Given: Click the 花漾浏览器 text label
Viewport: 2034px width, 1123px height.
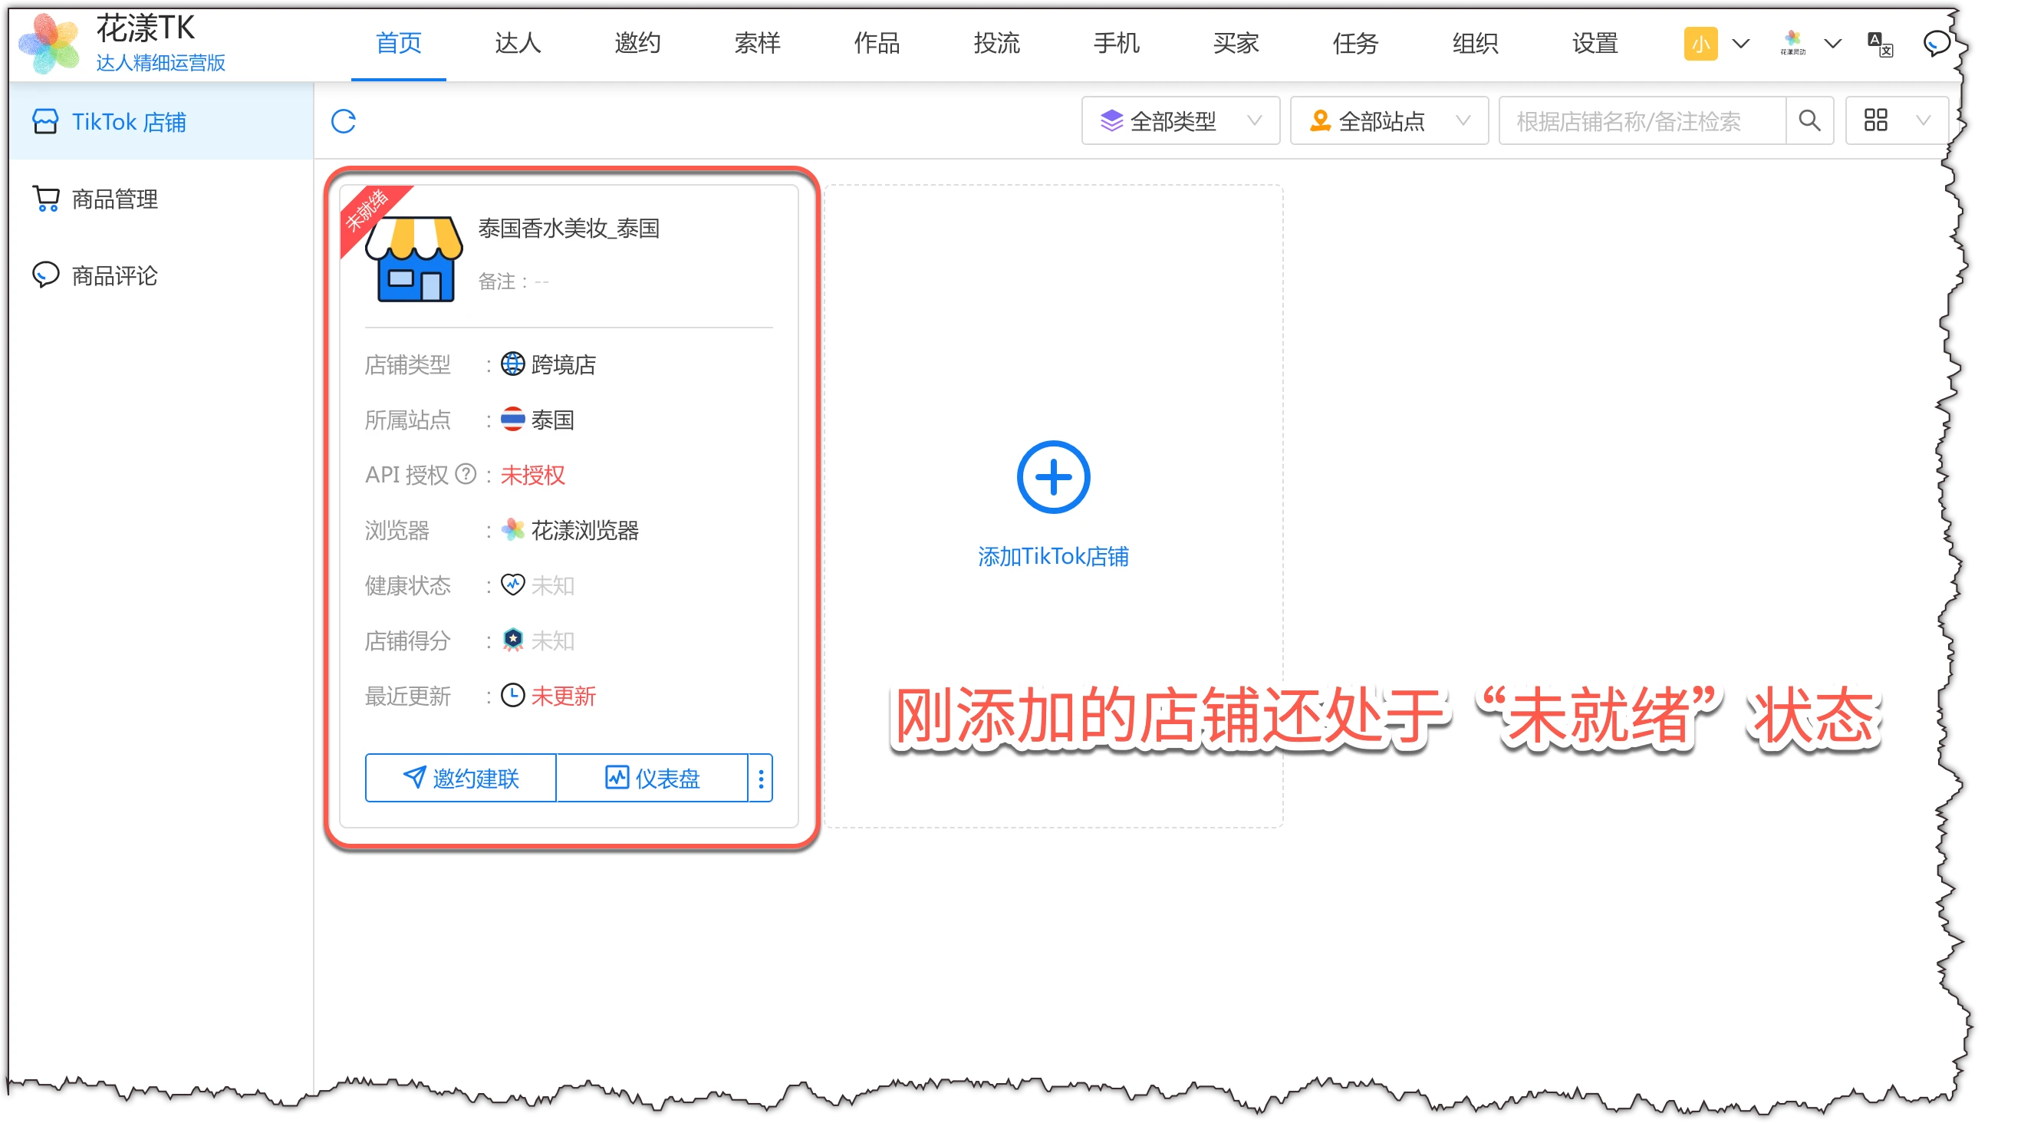Looking at the screenshot, I should tap(585, 530).
